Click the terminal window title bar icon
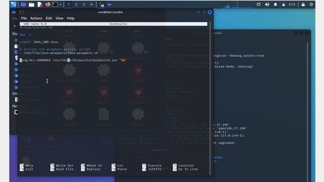Viewport: 324px width, 182px height. pos(22,12)
